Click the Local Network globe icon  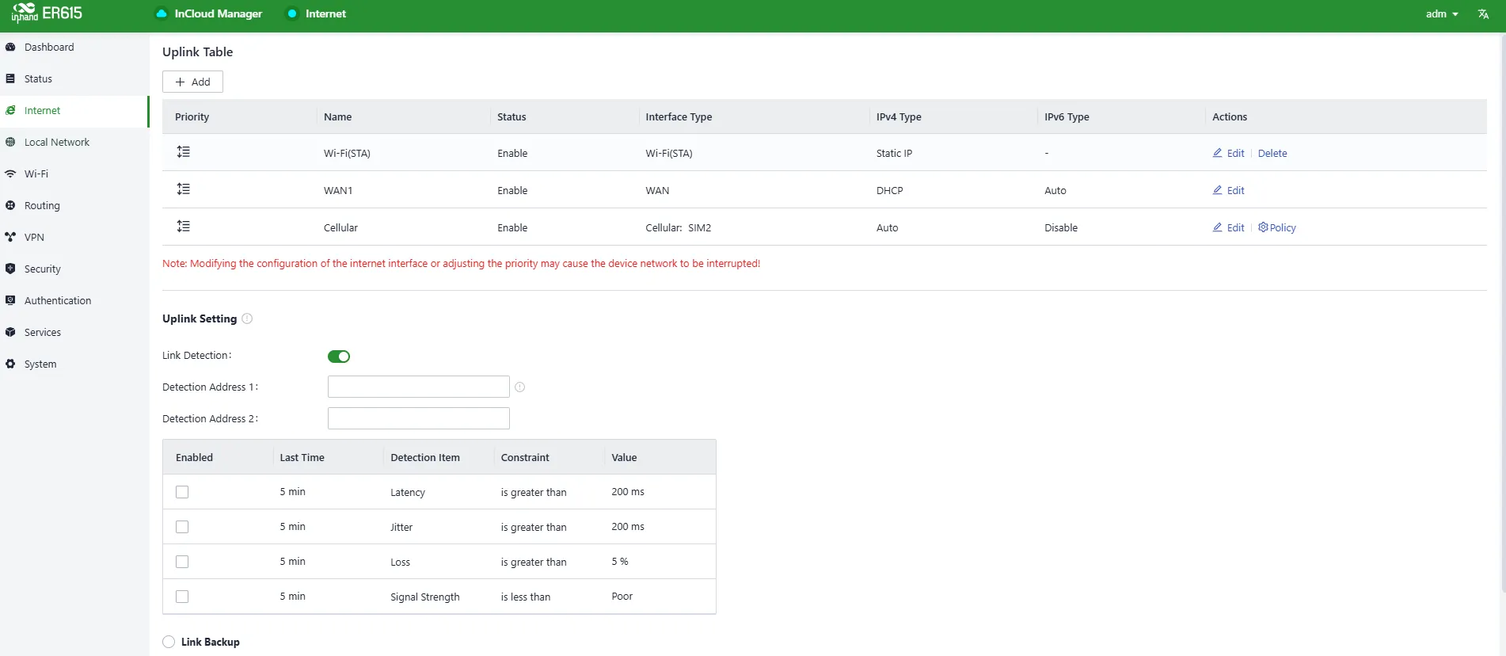point(10,142)
